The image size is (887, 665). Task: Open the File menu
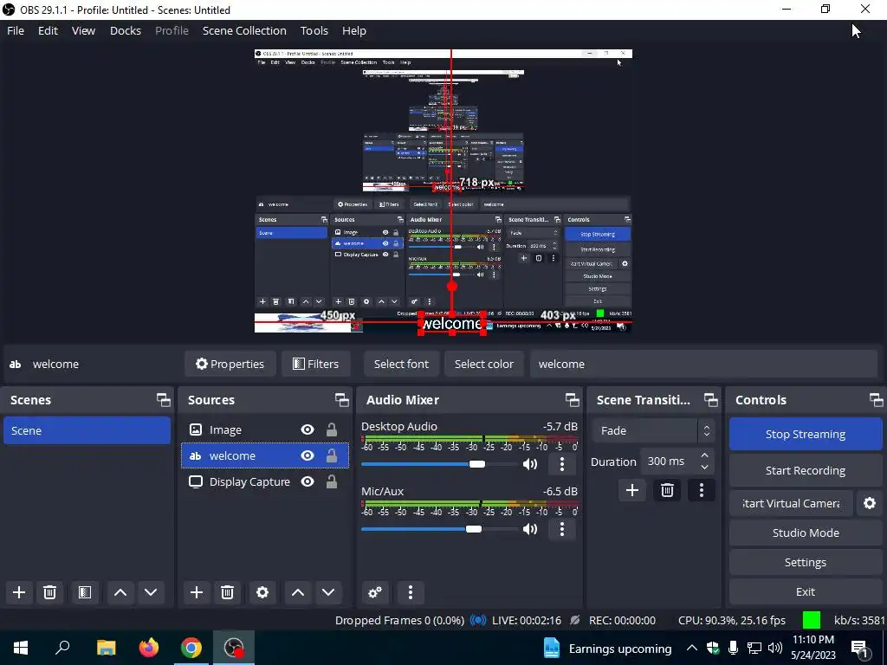coord(16,30)
